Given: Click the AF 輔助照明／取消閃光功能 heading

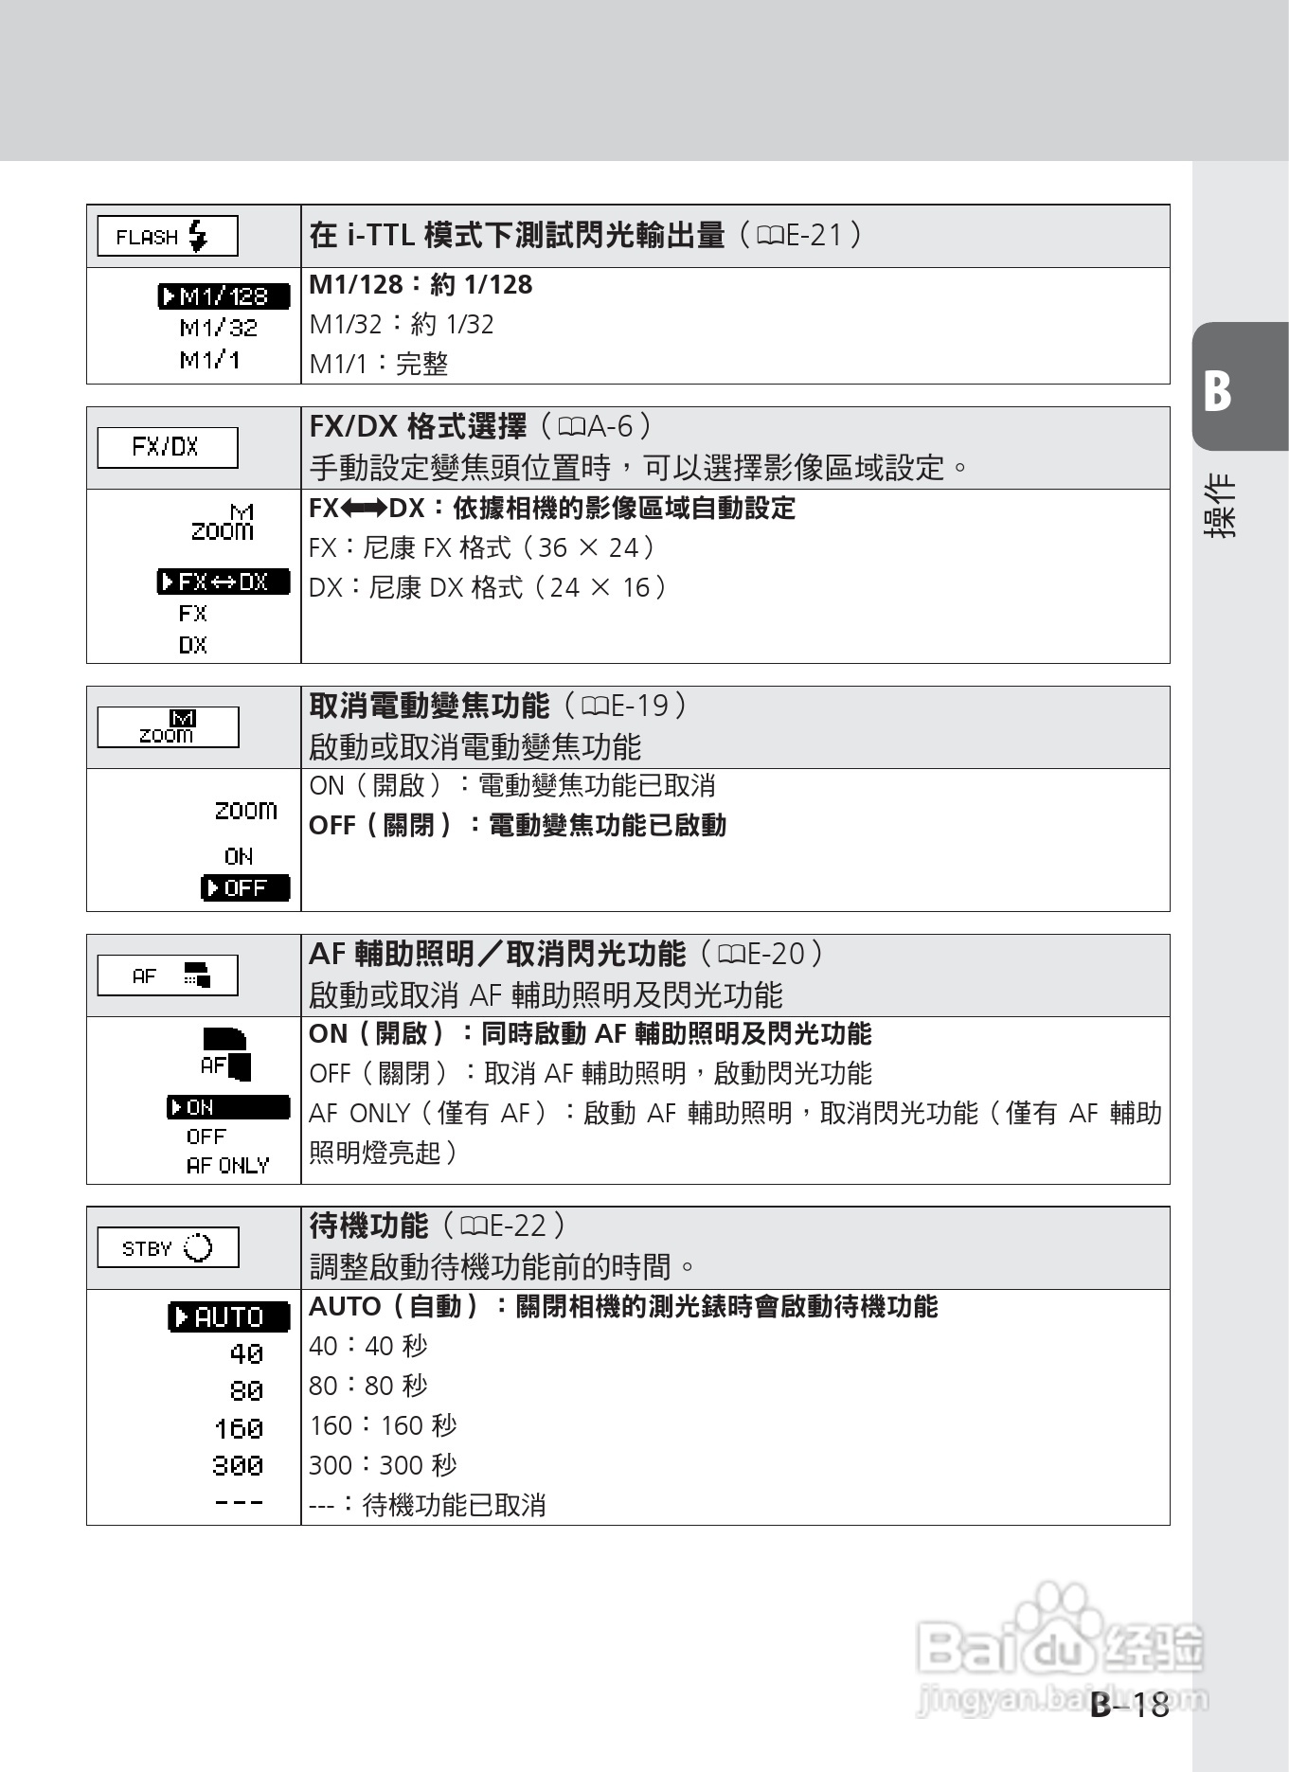Looking at the screenshot, I should coord(497,954).
